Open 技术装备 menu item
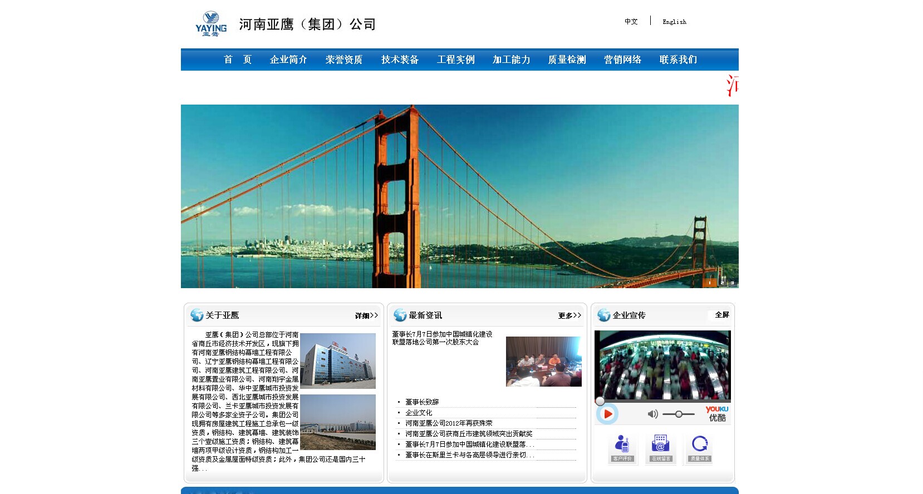Screen dimensions: 923x494 (400, 60)
